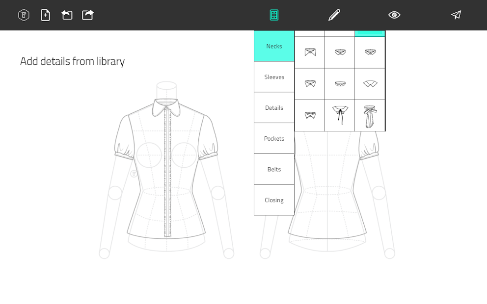Image resolution: width=487 pixels, height=304 pixels.
Task: Open the Sleeves category
Action: [274, 77]
